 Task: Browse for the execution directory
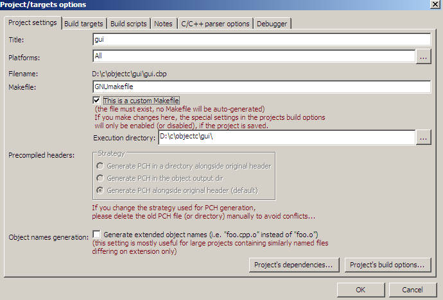pos(423,138)
